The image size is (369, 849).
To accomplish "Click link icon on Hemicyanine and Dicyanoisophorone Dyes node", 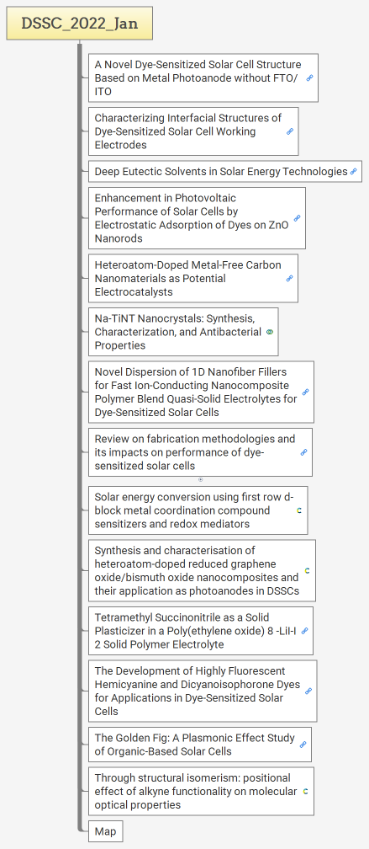I will click(308, 691).
